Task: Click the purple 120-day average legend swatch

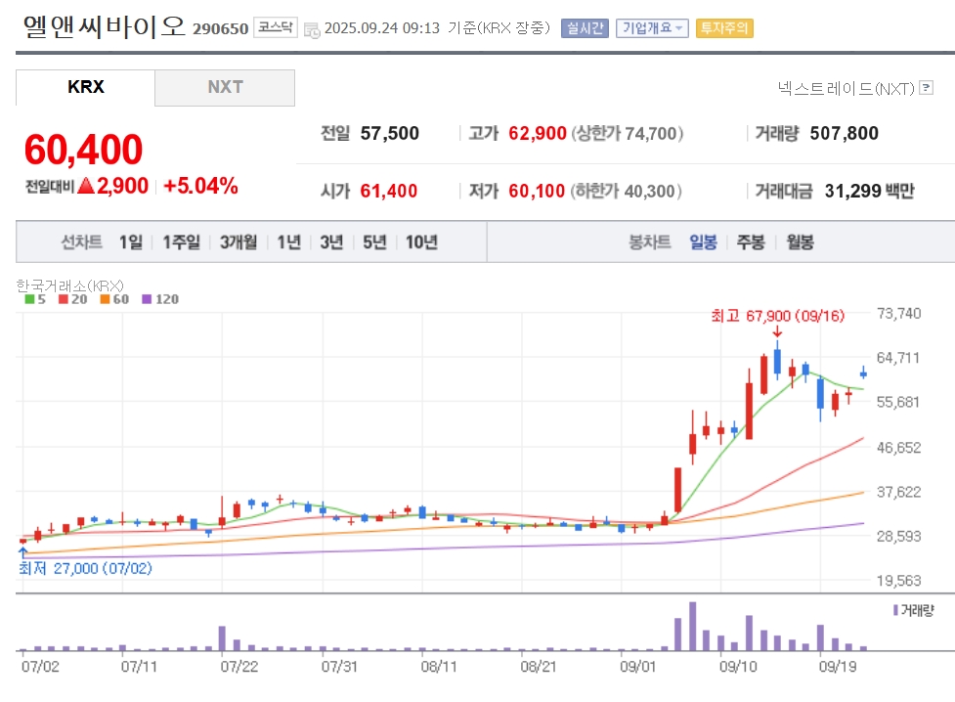Action: pyautogui.click(x=147, y=299)
